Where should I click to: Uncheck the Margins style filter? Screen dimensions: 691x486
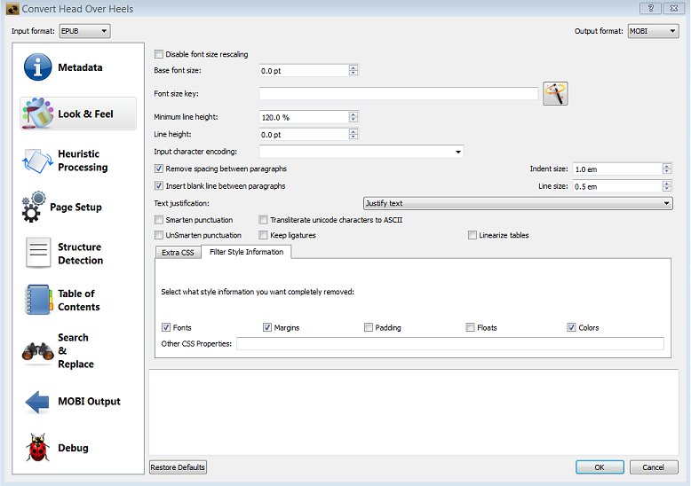267,327
